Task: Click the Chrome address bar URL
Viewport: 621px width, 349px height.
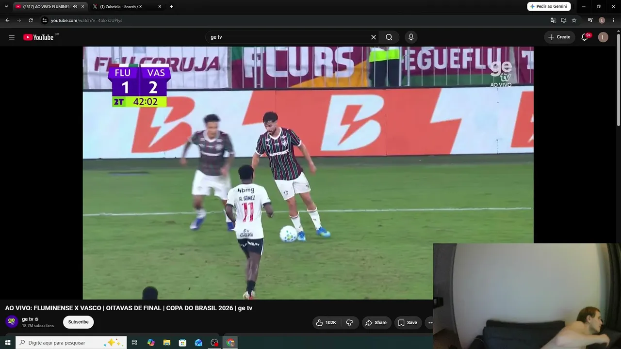Action: tap(86, 20)
